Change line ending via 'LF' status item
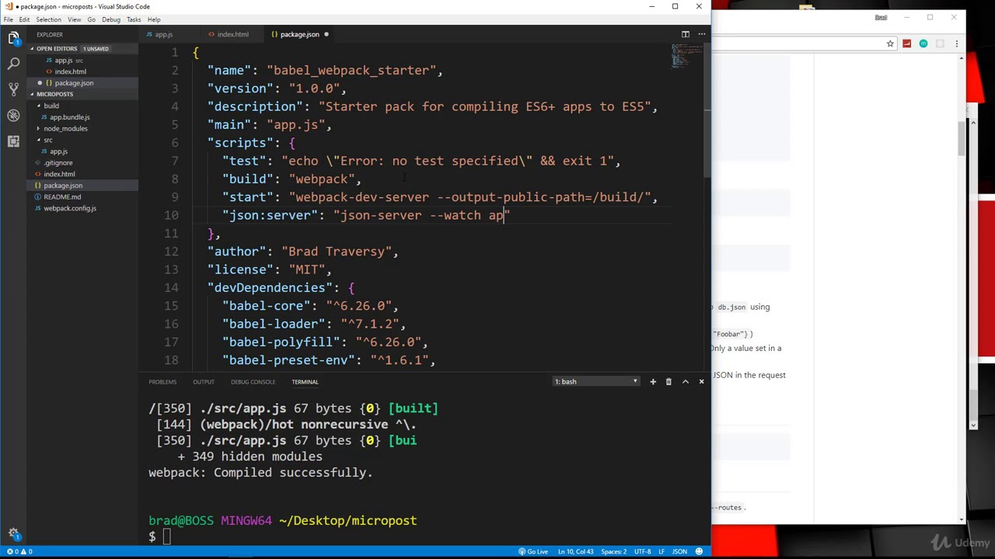 662,551
